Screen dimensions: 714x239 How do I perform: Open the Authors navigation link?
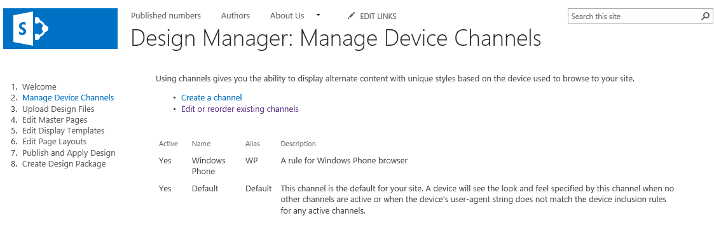pyautogui.click(x=235, y=15)
